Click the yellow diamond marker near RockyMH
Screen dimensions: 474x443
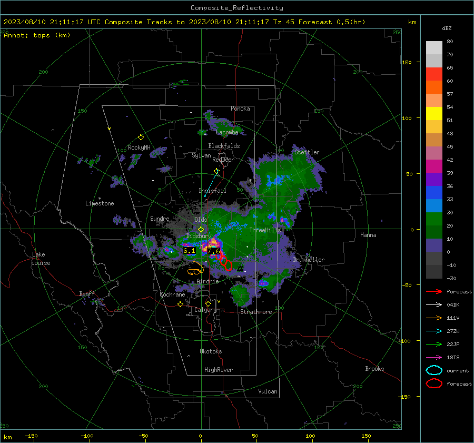141,137
